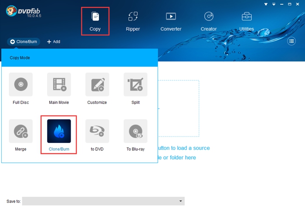Maximize the DVDFab window
The image size is (305, 209).
(290, 4)
